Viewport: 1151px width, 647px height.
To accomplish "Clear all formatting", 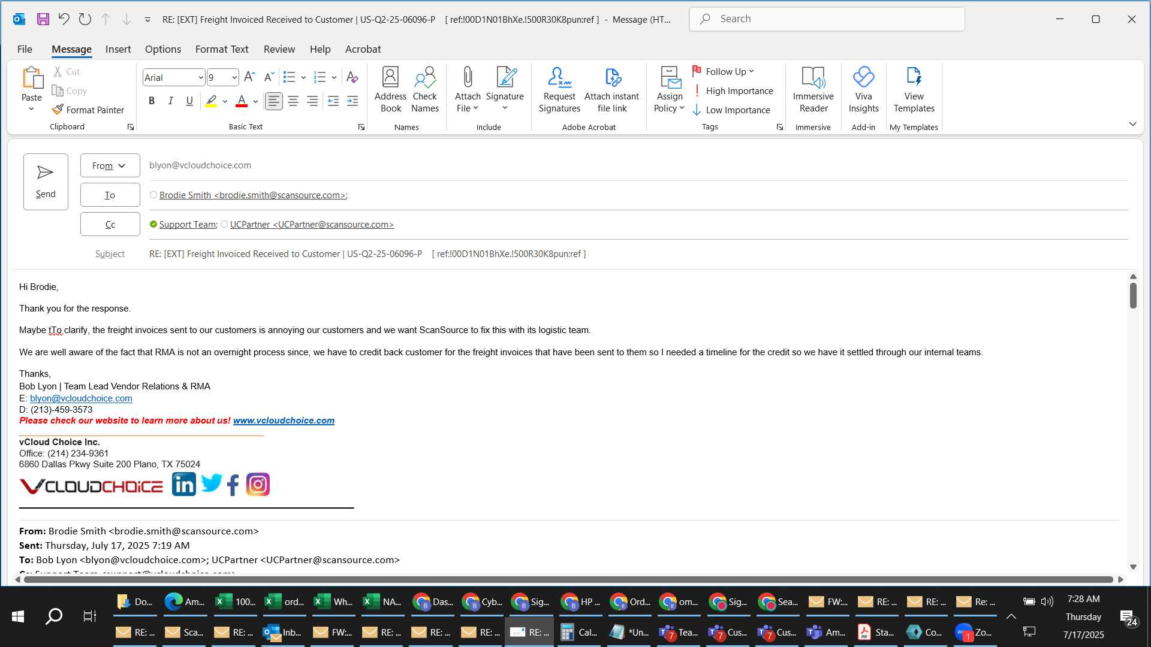I will [x=352, y=77].
